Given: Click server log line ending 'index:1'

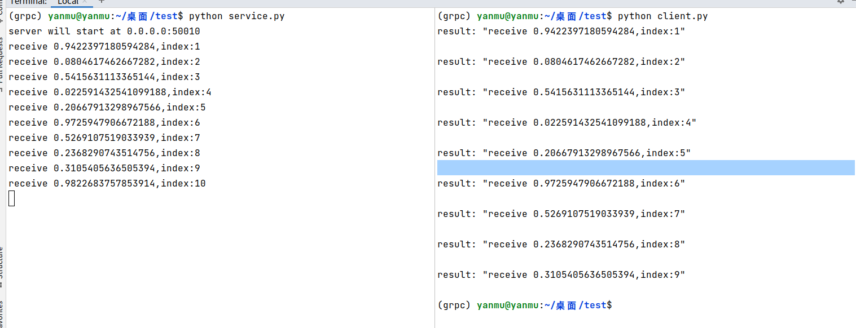Looking at the screenshot, I should pos(104,47).
